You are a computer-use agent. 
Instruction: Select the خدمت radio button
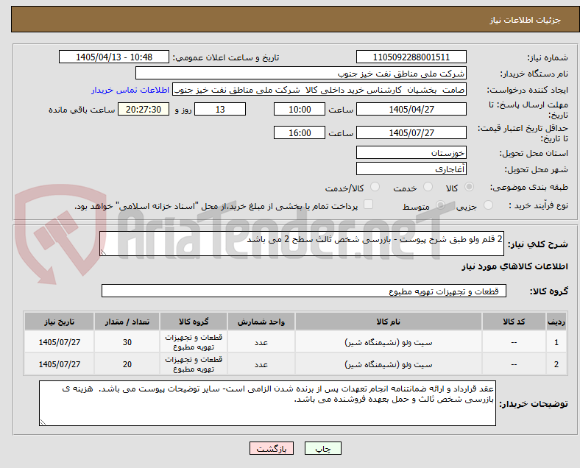click(428, 187)
